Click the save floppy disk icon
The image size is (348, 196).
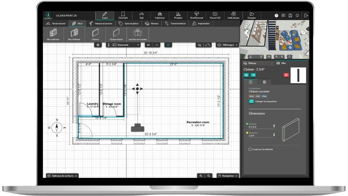click(x=290, y=16)
